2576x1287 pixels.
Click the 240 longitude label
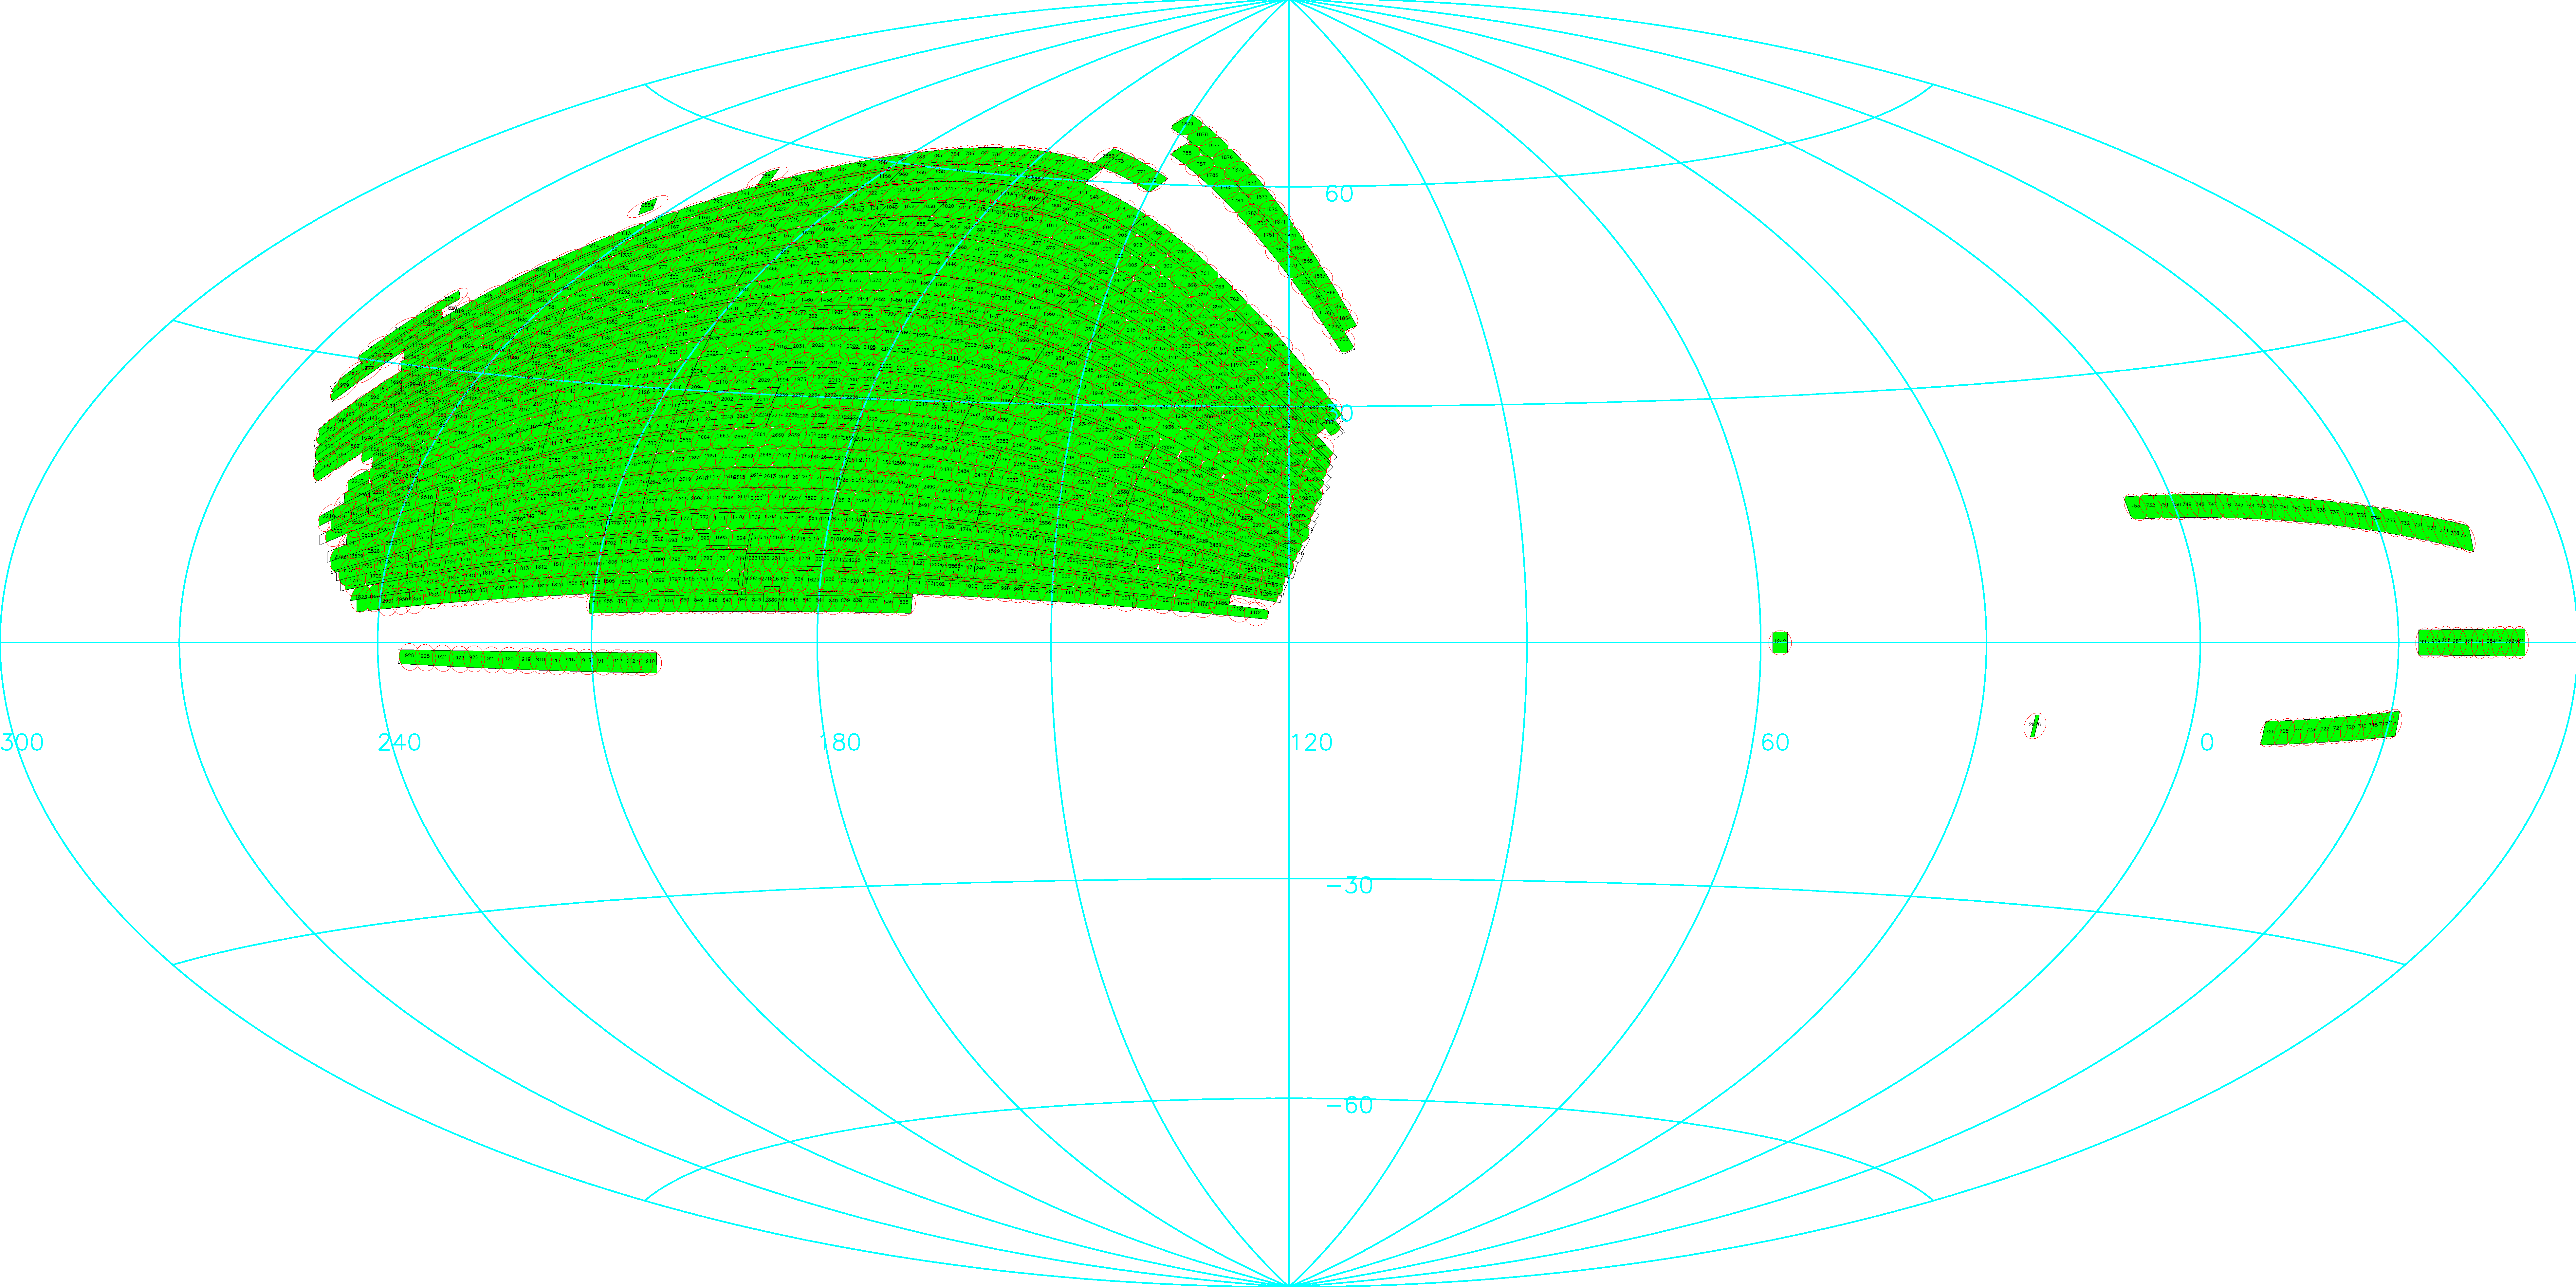(399, 742)
